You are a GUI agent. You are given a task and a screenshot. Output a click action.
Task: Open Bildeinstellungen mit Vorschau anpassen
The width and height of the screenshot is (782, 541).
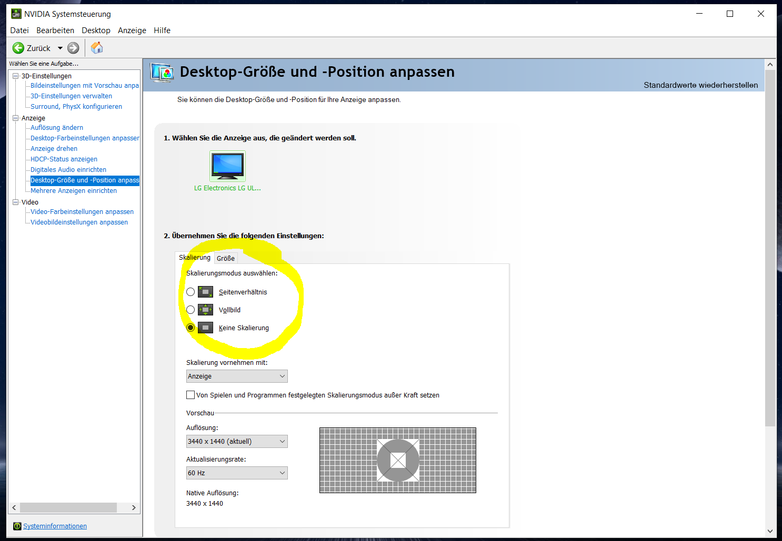pos(85,86)
